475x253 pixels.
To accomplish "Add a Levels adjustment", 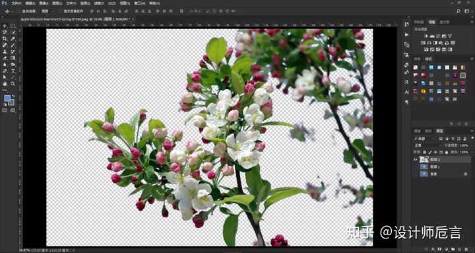I will point(432,36).
